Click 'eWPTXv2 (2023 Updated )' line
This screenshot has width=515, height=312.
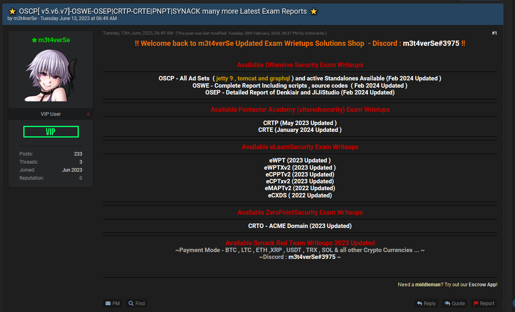tap(300, 167)
